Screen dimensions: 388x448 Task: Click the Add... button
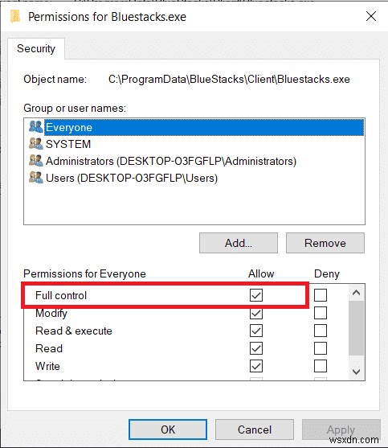tap(239, 243)
